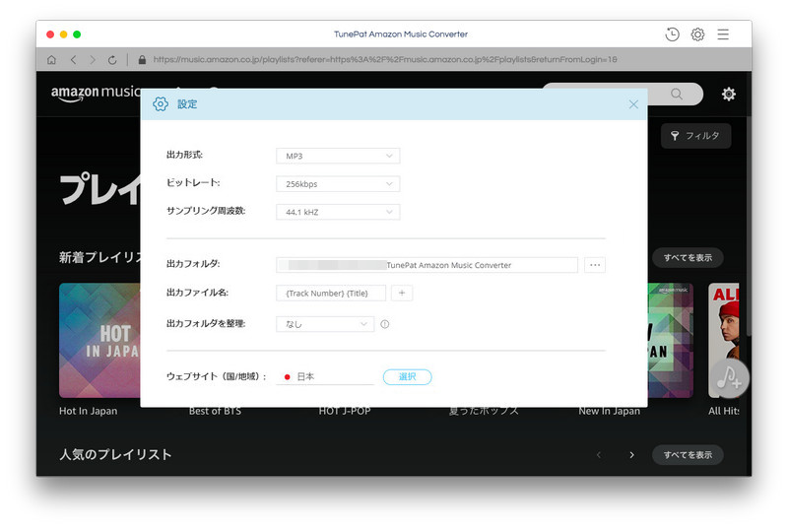
Task: Click the output folder path field
Action: pos(427,265)
